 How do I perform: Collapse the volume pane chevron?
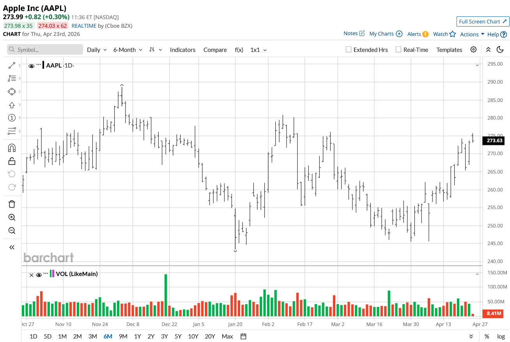pos(477,274)
